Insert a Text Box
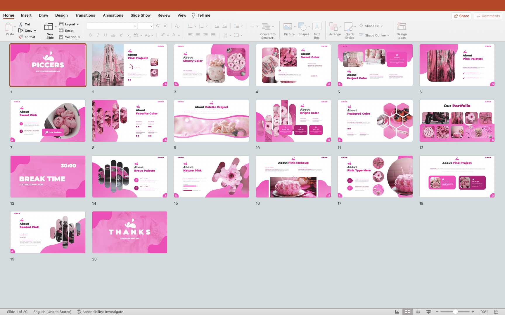The width and height of the screenshot is (505, 315). [x=317, y=27]
